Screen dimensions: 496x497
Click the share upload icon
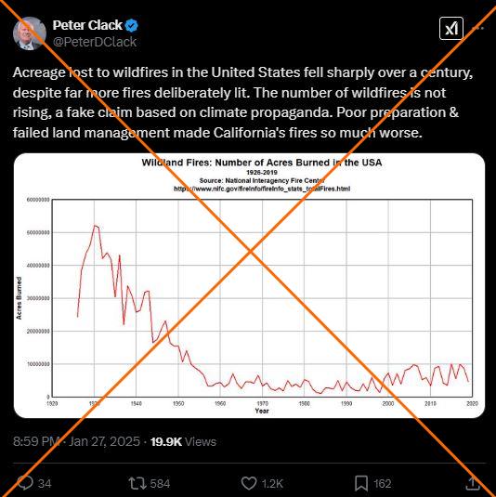pos(473,483)
